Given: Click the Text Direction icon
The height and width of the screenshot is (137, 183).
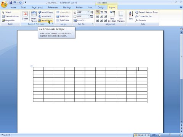Looking at the screenshot, I should click(112, 14).
